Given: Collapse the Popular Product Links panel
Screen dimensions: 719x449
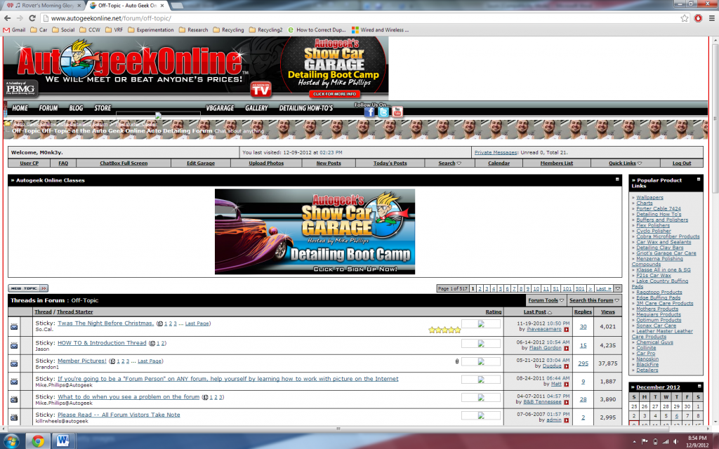Looking at the screenshot, I should [x=699, y=179].
